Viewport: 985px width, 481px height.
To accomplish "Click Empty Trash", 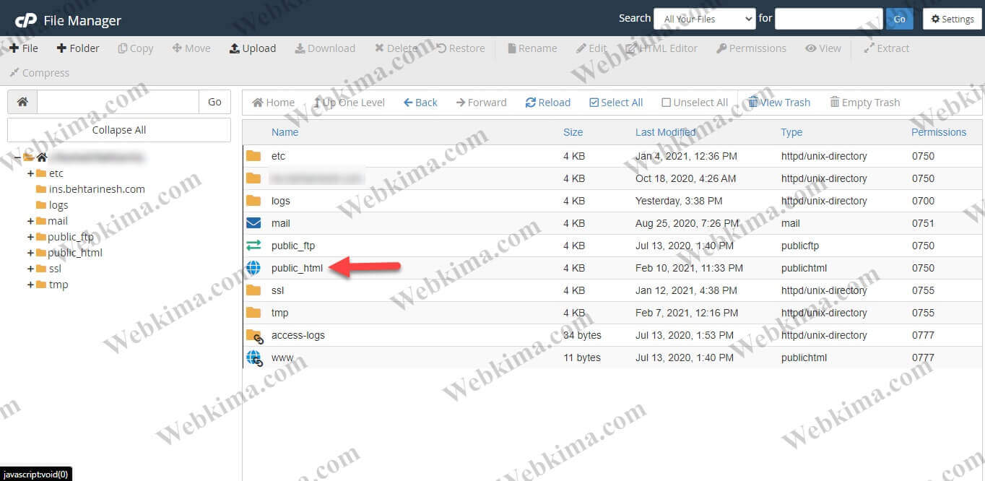I will (864, 103).
